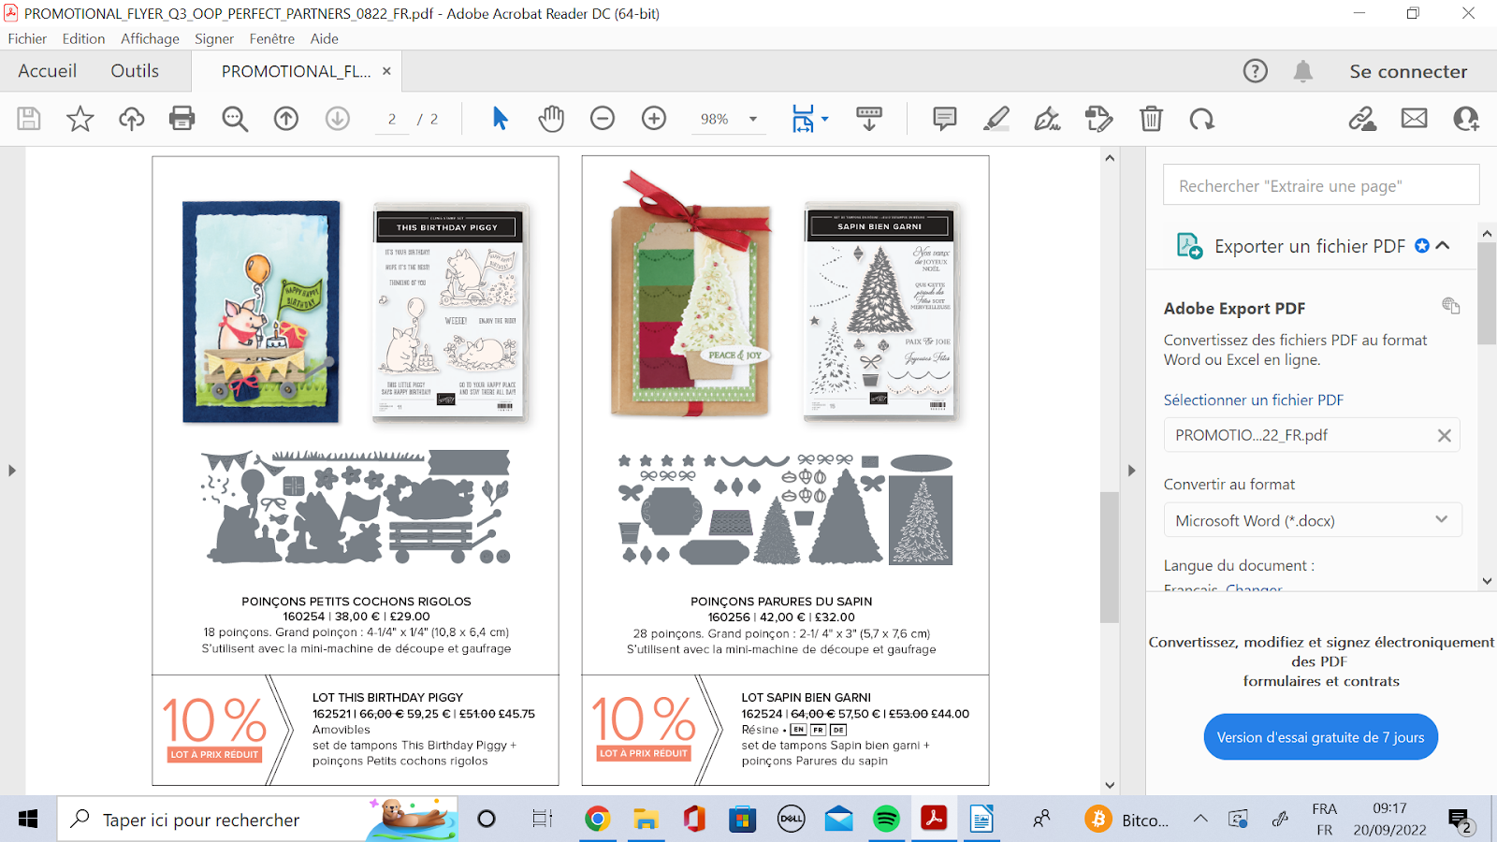Click the page number field
Image resolution: width=1497 pixels, height=842 pixels.
click(392, 119)
